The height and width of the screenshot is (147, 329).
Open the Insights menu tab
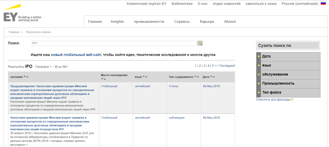[x=117, y=22]
